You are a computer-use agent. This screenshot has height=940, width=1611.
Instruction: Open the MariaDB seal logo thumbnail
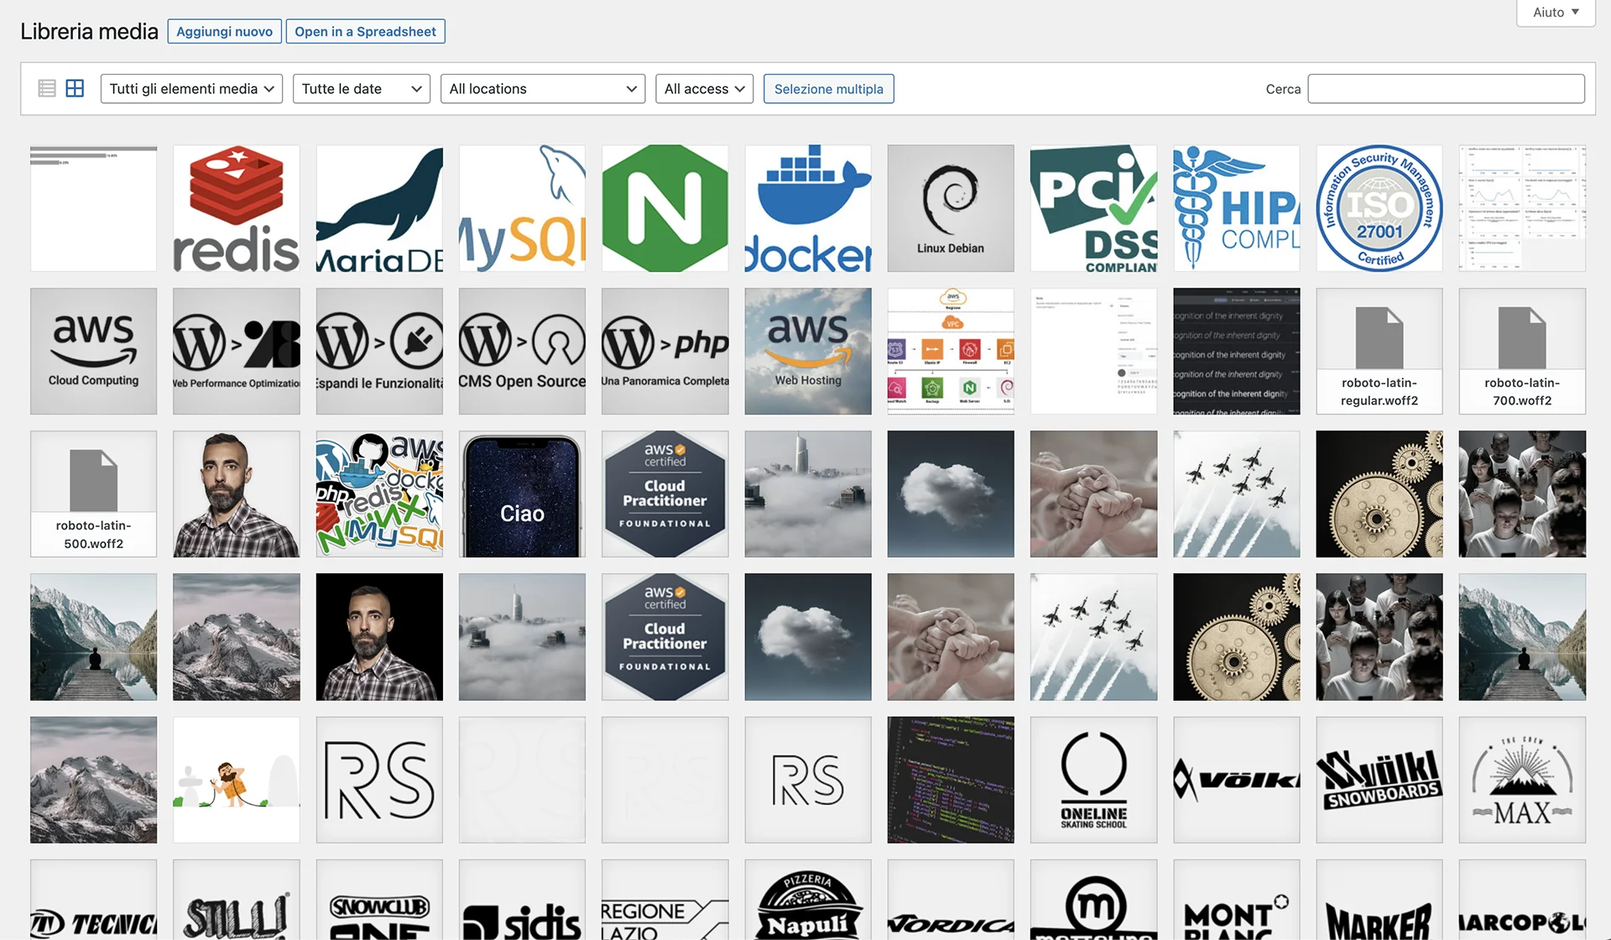coord(379,208)
